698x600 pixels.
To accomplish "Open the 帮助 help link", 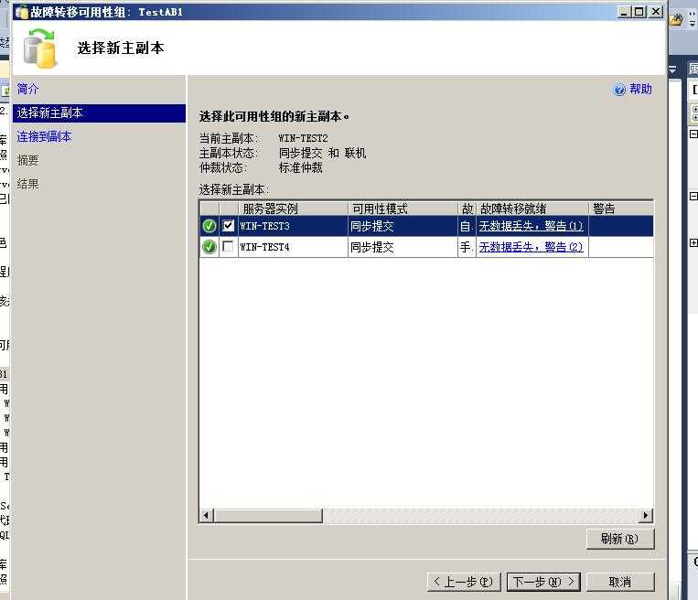I will pyautogui.click(x=640, y=89).
